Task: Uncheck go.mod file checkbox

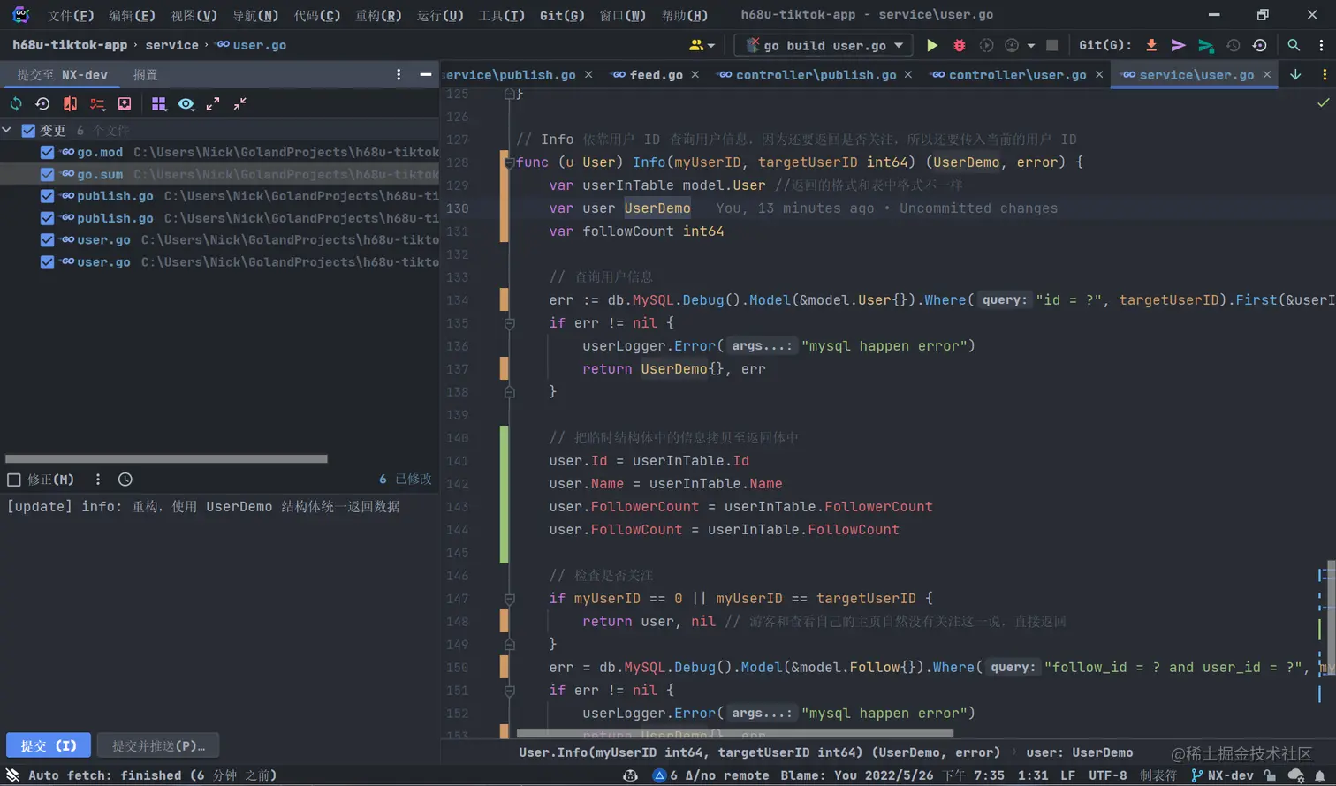Action: click(x=47, y=153)
